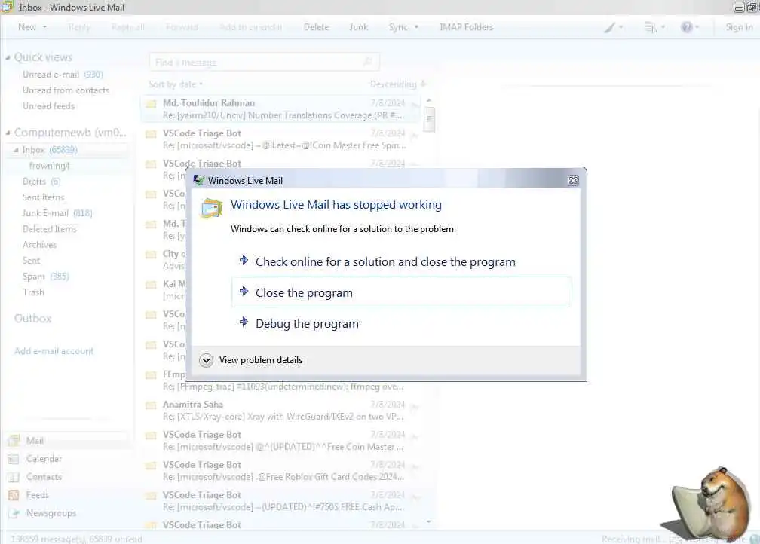
Task: Select the frowning4 subfolder
Action: [x=50, y=166]
